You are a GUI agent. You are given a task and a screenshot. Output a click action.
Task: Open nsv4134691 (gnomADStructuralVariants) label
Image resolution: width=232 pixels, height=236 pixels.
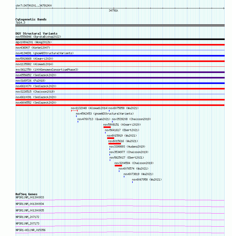[x=45, y=53]
